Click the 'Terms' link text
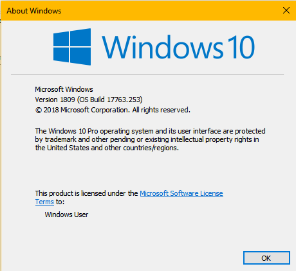 pyautogui.click(x=44, y=202)
